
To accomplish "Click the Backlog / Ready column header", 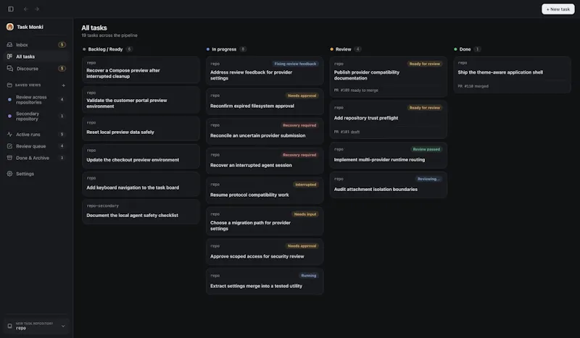I will [x=105, y=49].
